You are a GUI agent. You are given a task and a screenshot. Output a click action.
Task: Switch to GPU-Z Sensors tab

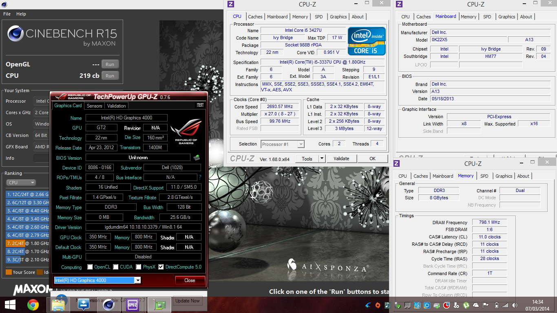[95, 106]
